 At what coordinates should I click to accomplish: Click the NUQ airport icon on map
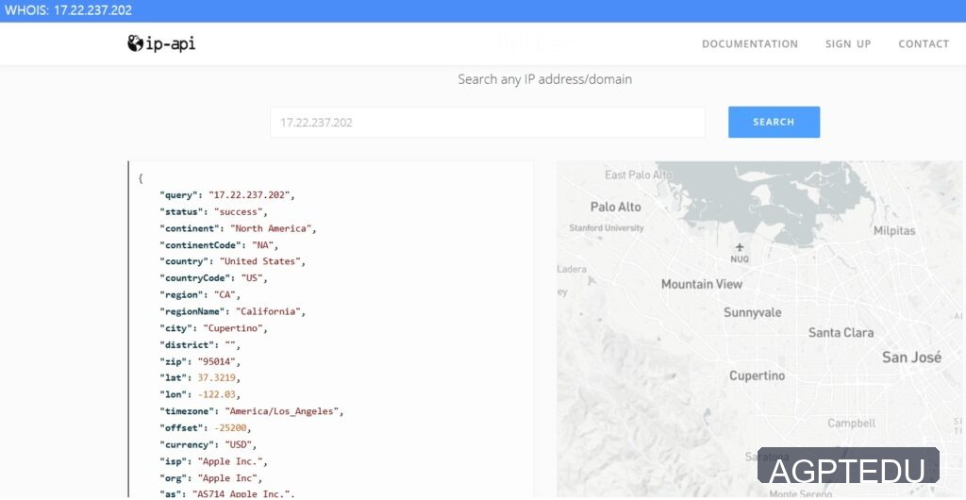click(x=740, y=247)
